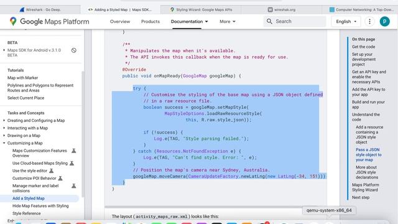Open the English language selector

[346, 22]
